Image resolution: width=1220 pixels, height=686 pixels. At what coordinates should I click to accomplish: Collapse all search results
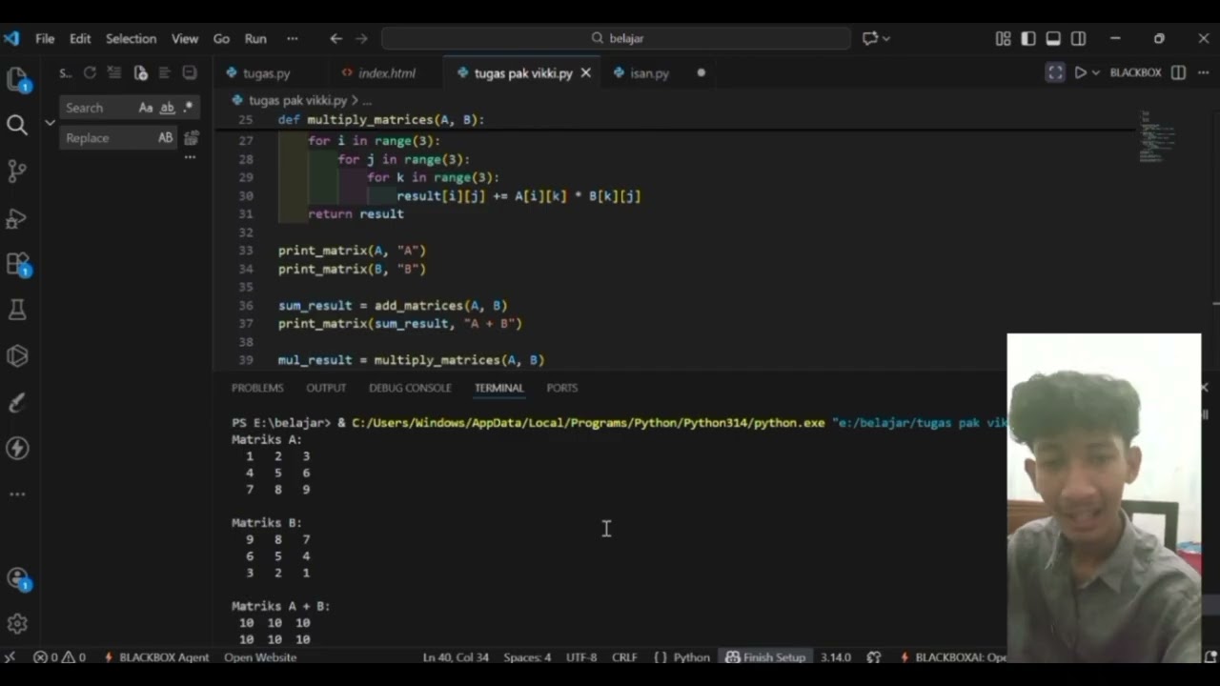coord(190,72)
